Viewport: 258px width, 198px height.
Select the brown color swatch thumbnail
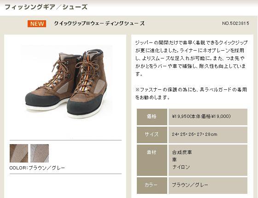tap(19, 153)
